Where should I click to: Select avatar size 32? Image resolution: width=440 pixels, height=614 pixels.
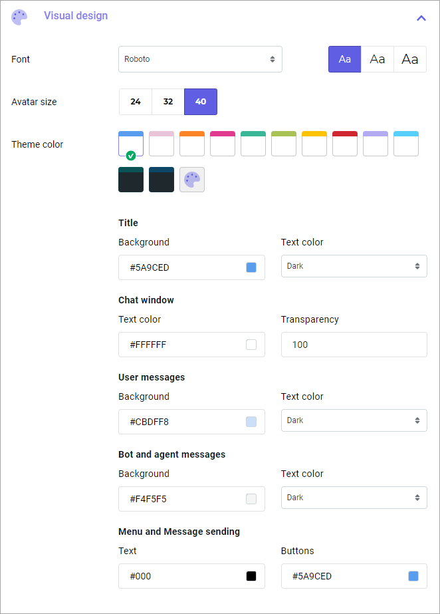pyautogui.click(x=167, y=101)
